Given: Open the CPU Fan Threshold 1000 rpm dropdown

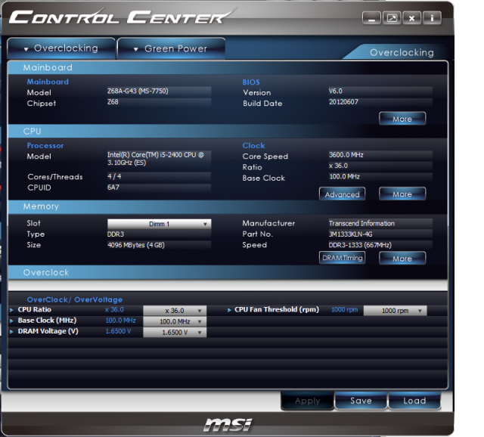Looking at the screenshot, I should pos(395,311).
